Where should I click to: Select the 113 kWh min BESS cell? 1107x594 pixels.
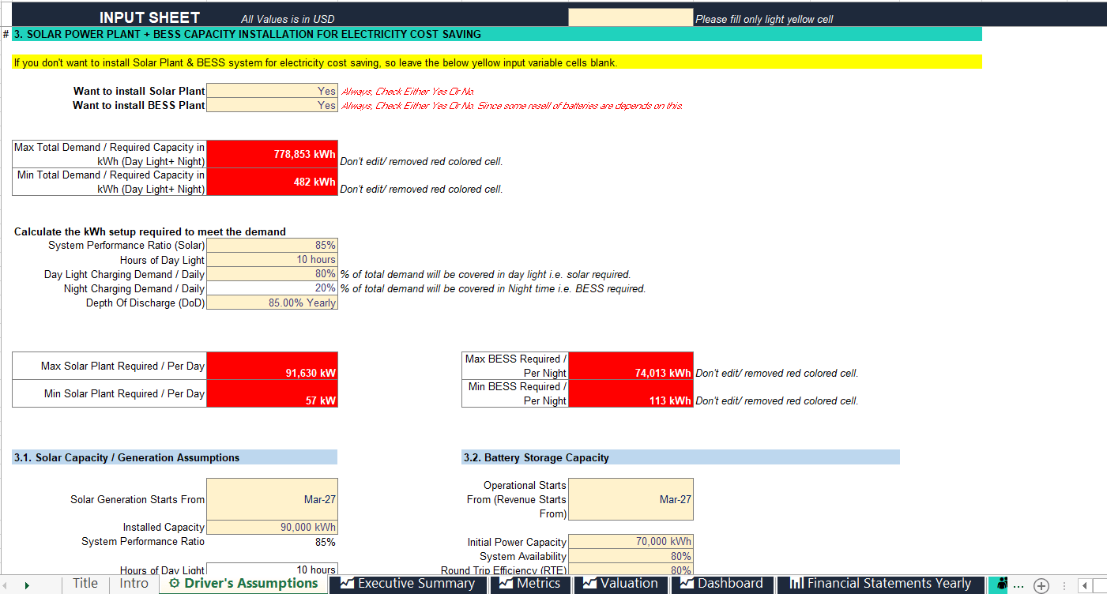631,393
